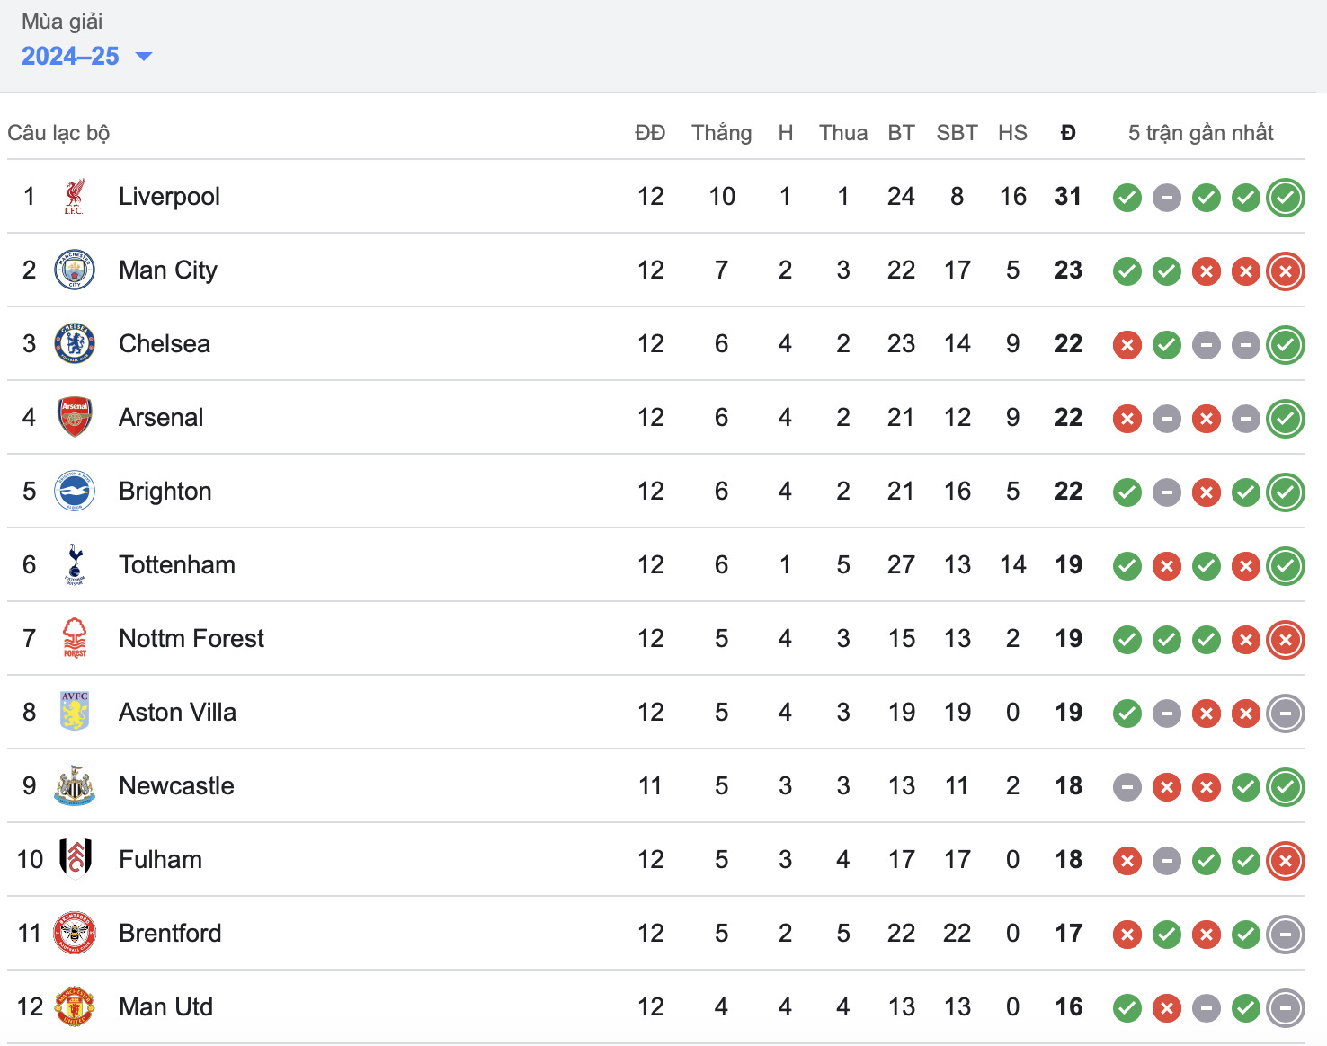Select Aston Villa's latest draw indicator
The image size is (1327, 1046).
click(1286, 714)
